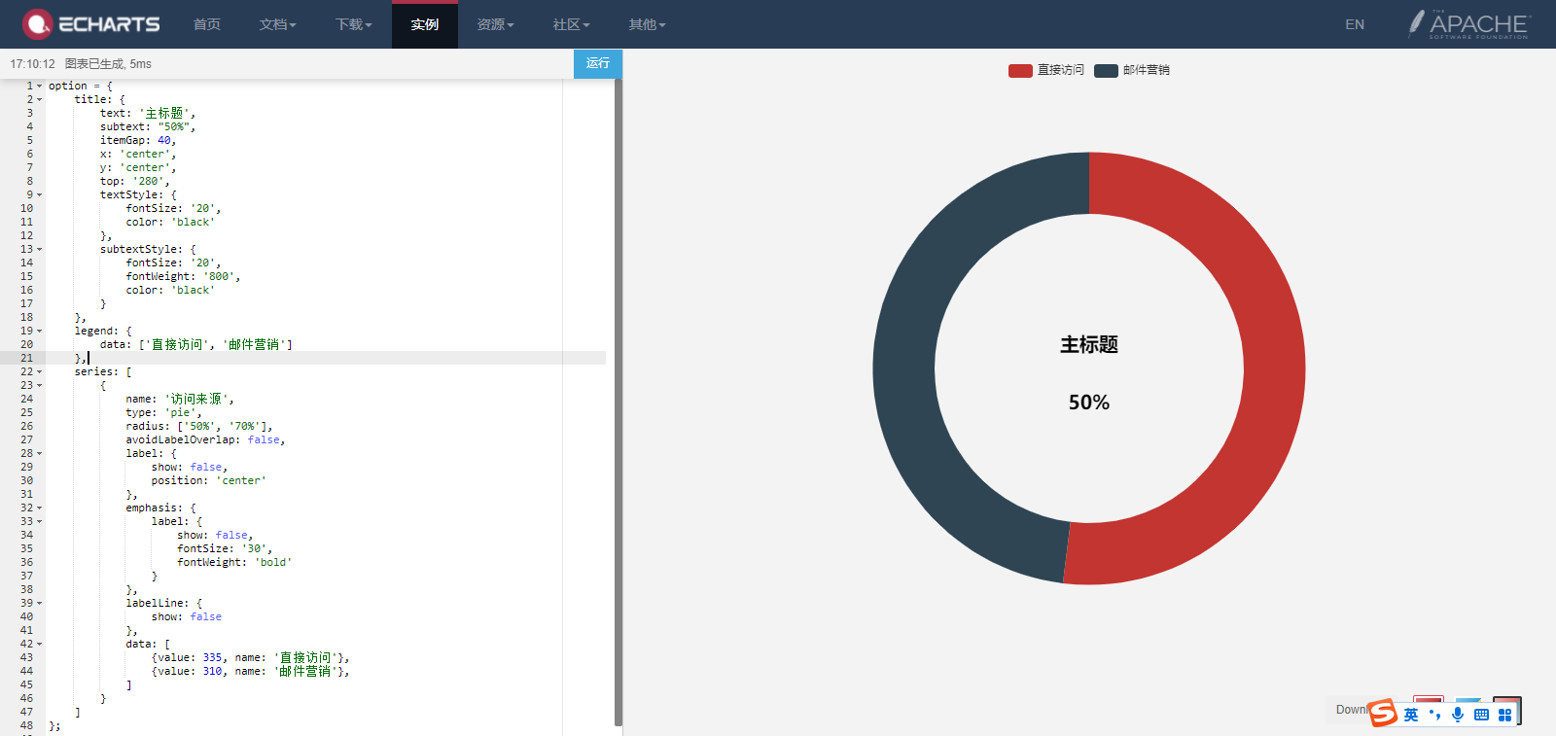Switch site language to EN

(1355, 24)
